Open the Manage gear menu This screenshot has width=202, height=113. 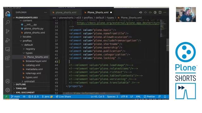(8, 90)
